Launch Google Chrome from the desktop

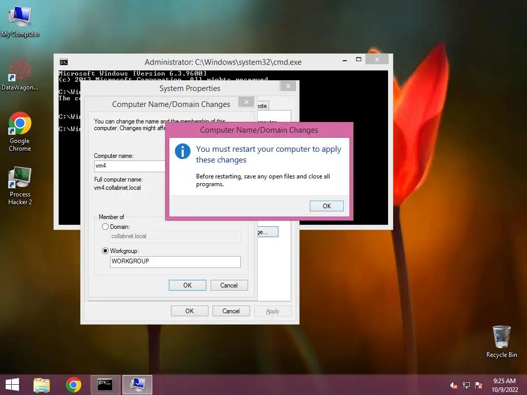pos(20,132)
